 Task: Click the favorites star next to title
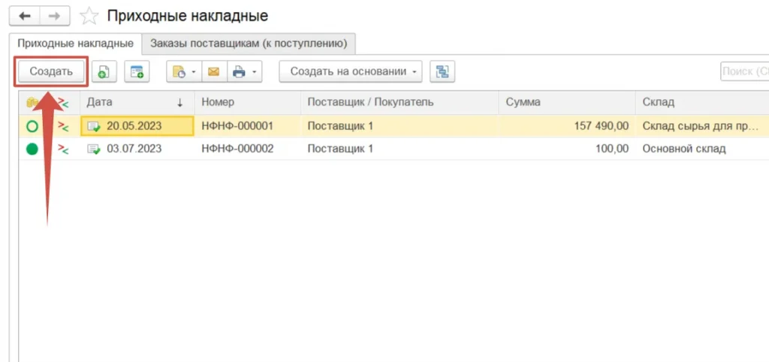pyautogui.click(x=89, y=16)
